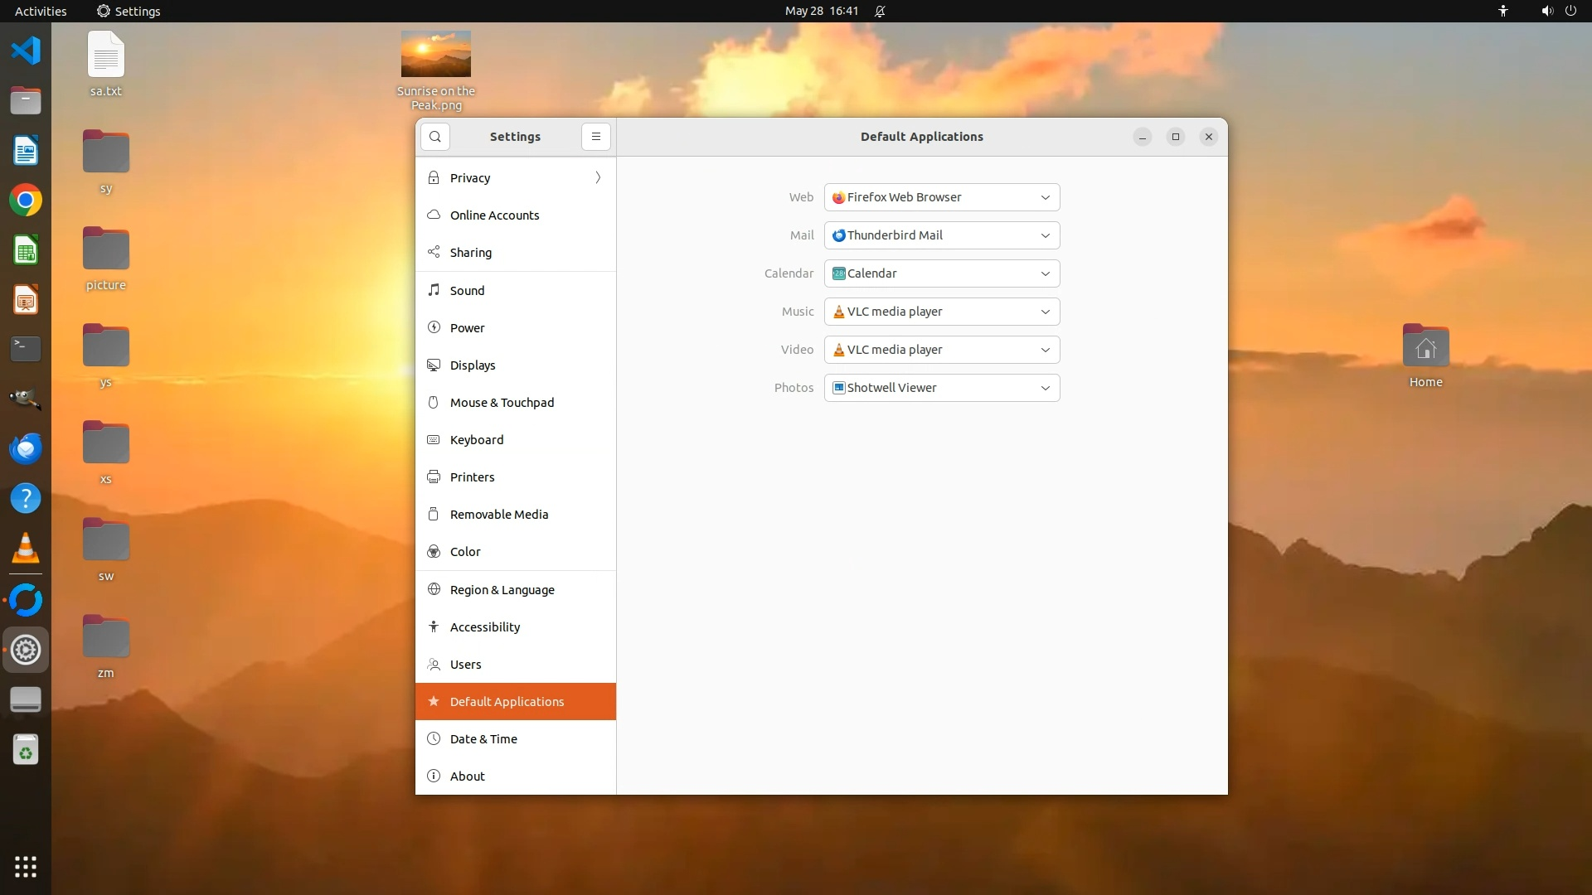Open the accessibility icon in top bar
Viewport: 1592px width, 895px height.
point(1502,11)
